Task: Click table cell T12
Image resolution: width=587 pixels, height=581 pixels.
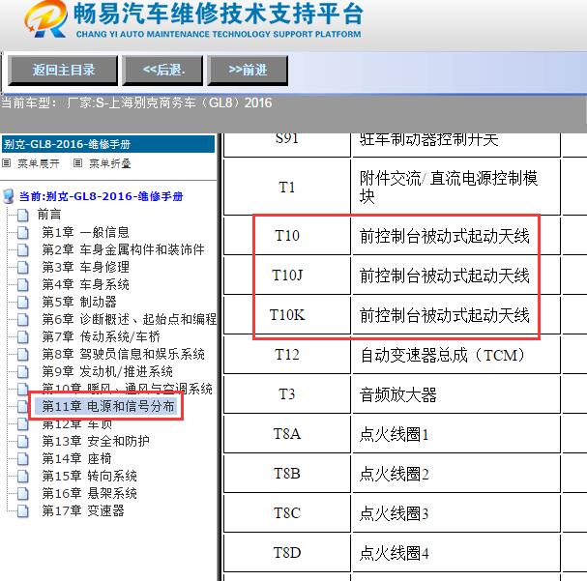Action: pos(287,355)
